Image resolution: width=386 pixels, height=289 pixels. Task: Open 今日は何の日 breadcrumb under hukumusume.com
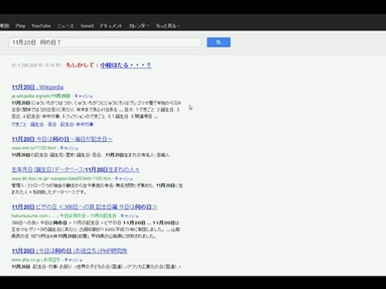[x=73, y=216]
